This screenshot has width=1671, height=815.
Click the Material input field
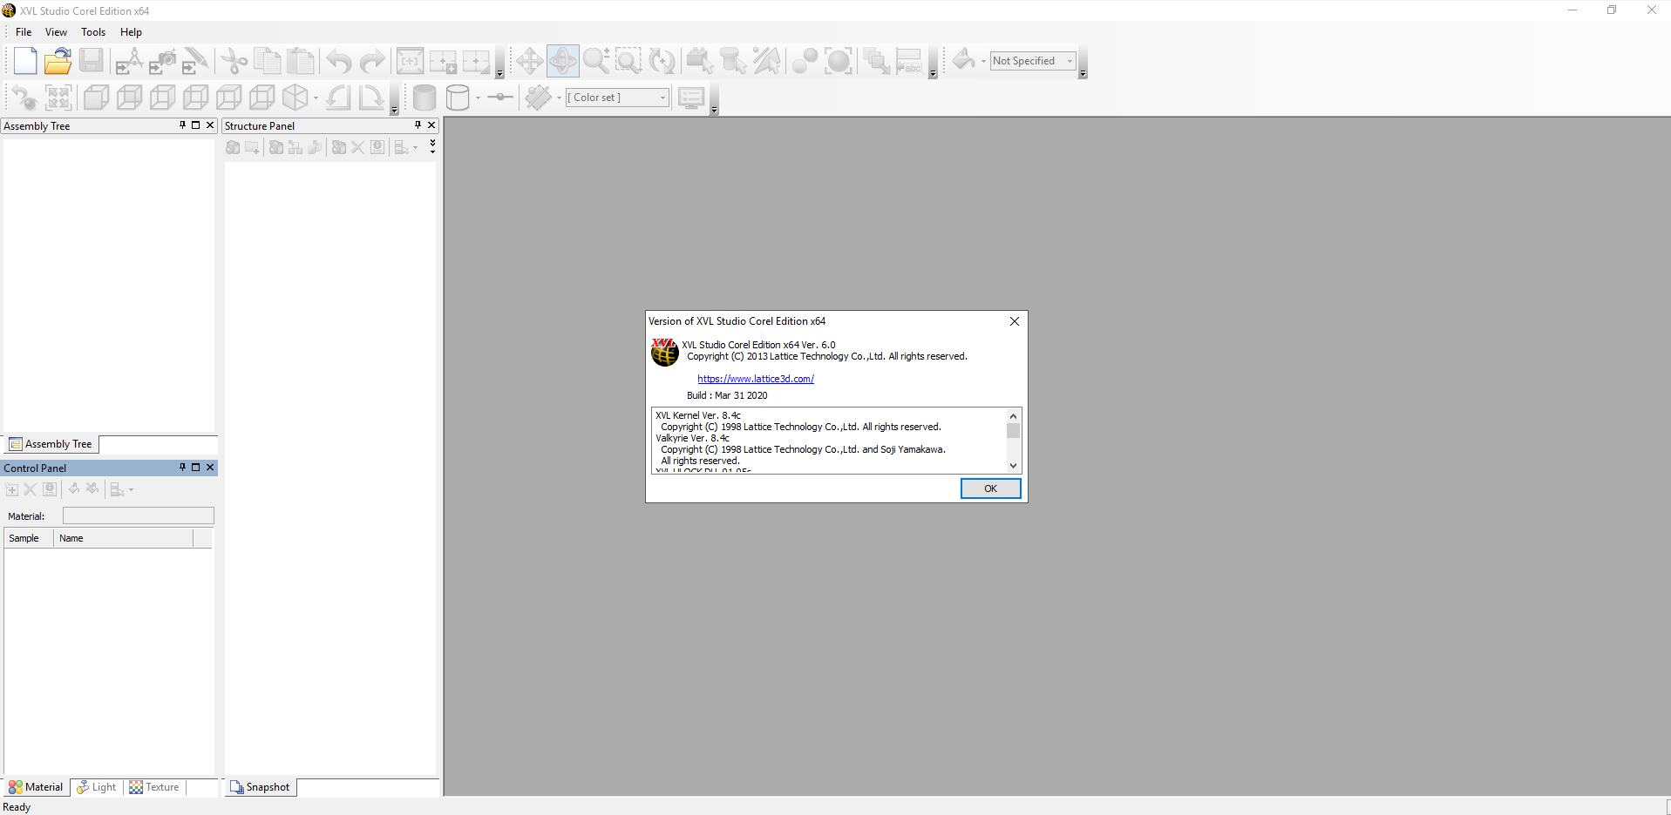(x=138, y=516)
